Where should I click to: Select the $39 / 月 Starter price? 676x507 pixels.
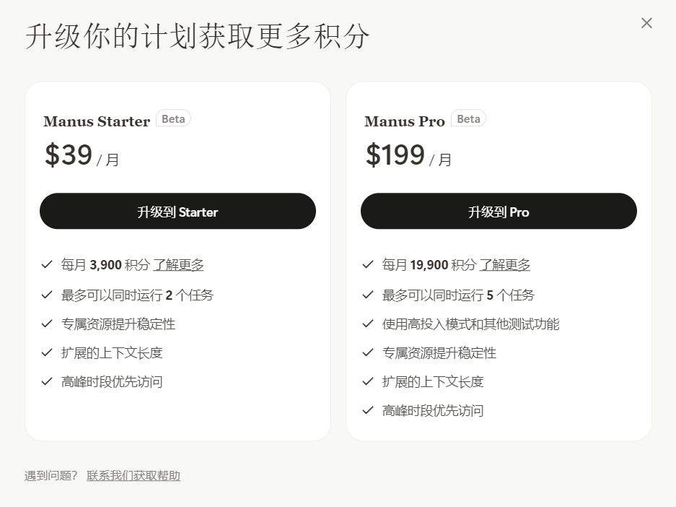pos(82,155)
